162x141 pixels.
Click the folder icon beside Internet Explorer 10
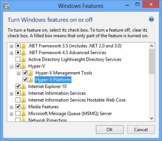23,86
